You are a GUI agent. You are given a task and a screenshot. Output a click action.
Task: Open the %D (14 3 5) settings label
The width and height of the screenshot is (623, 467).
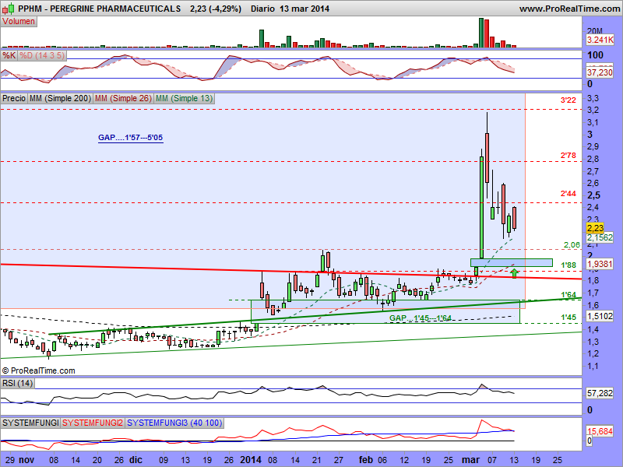42,55
